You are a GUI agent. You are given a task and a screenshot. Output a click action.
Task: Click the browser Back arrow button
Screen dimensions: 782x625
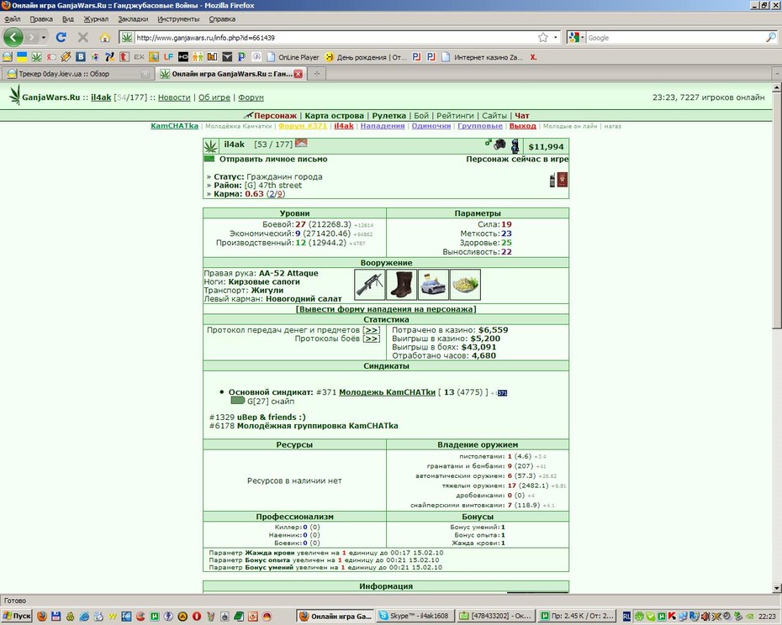tap(13, 37)
